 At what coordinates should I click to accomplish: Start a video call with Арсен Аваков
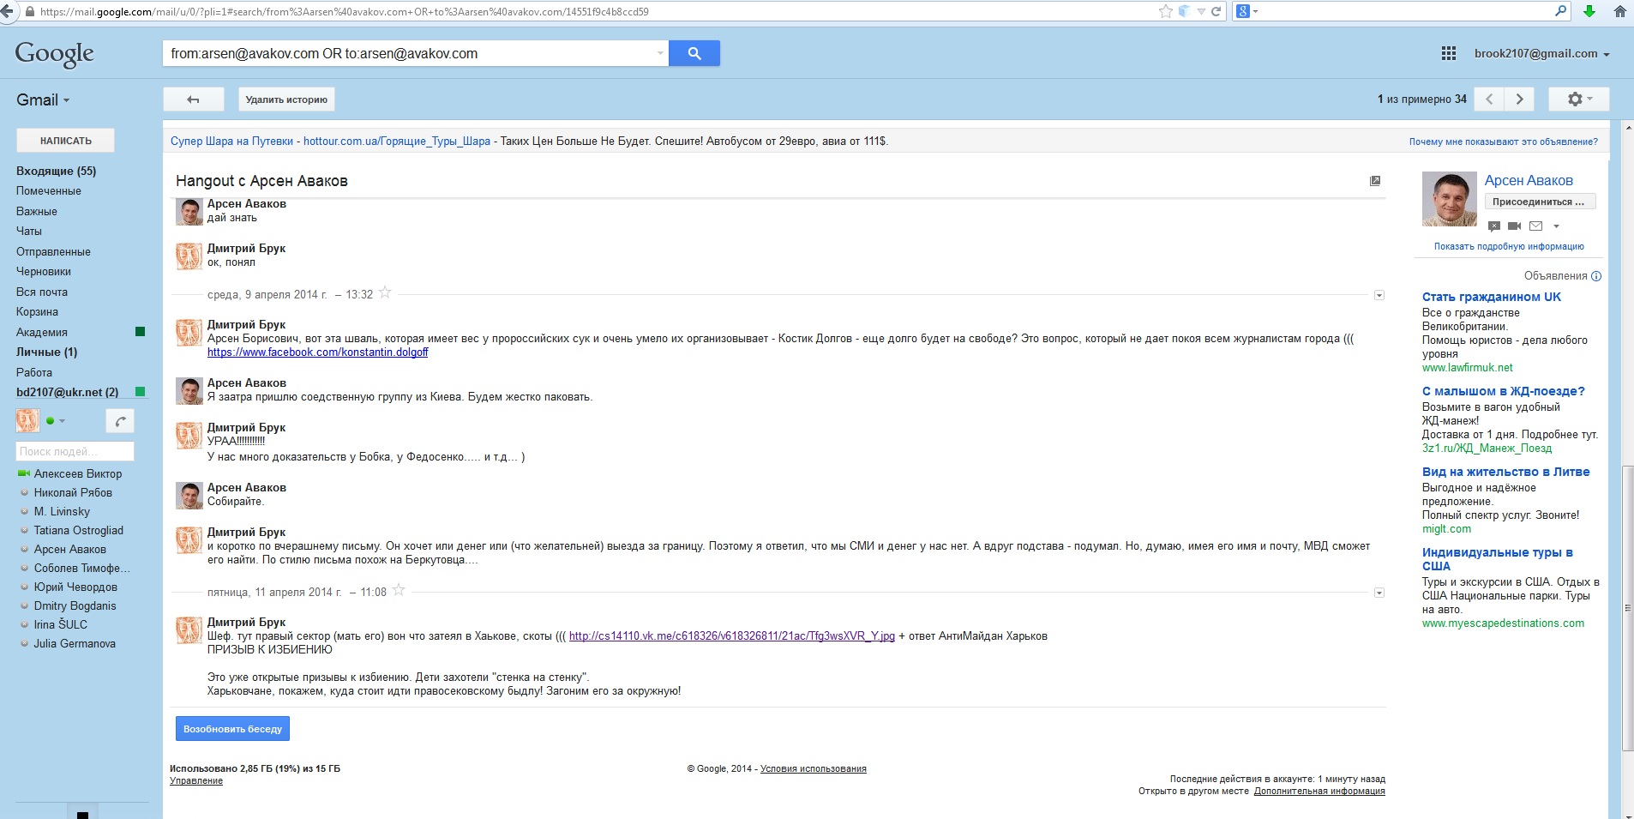click(1514, 226)
